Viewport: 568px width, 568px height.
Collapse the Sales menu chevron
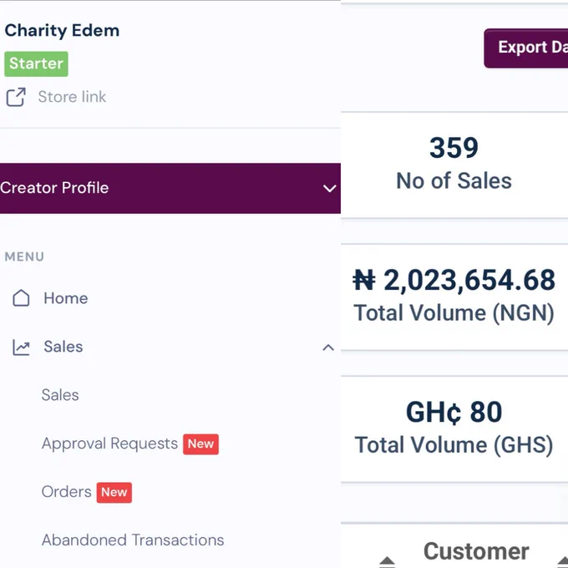pos(328,347)
